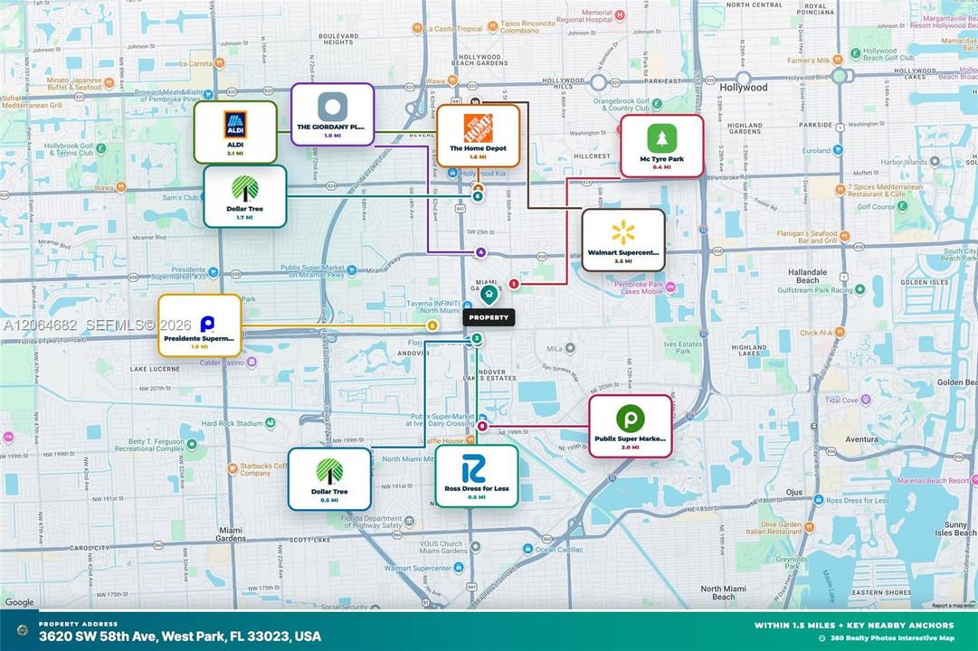Viewport: 978px width, 651px height.
Task: Click the Euroland shopping pin
Action: (838, 150)
